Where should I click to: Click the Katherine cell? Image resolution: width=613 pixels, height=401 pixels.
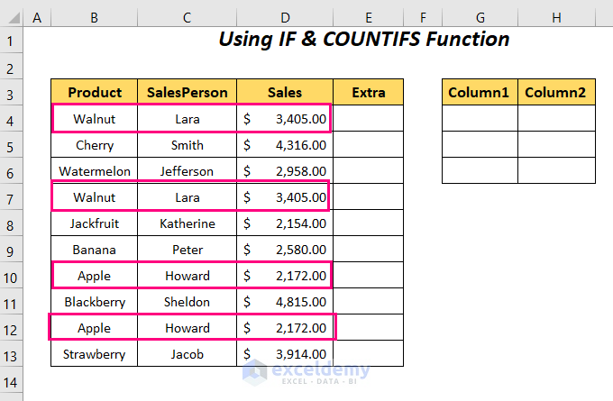pos(187,223)
